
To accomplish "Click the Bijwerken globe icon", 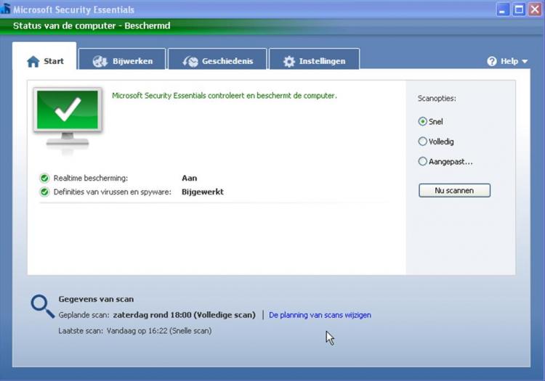I will (100, 62).
